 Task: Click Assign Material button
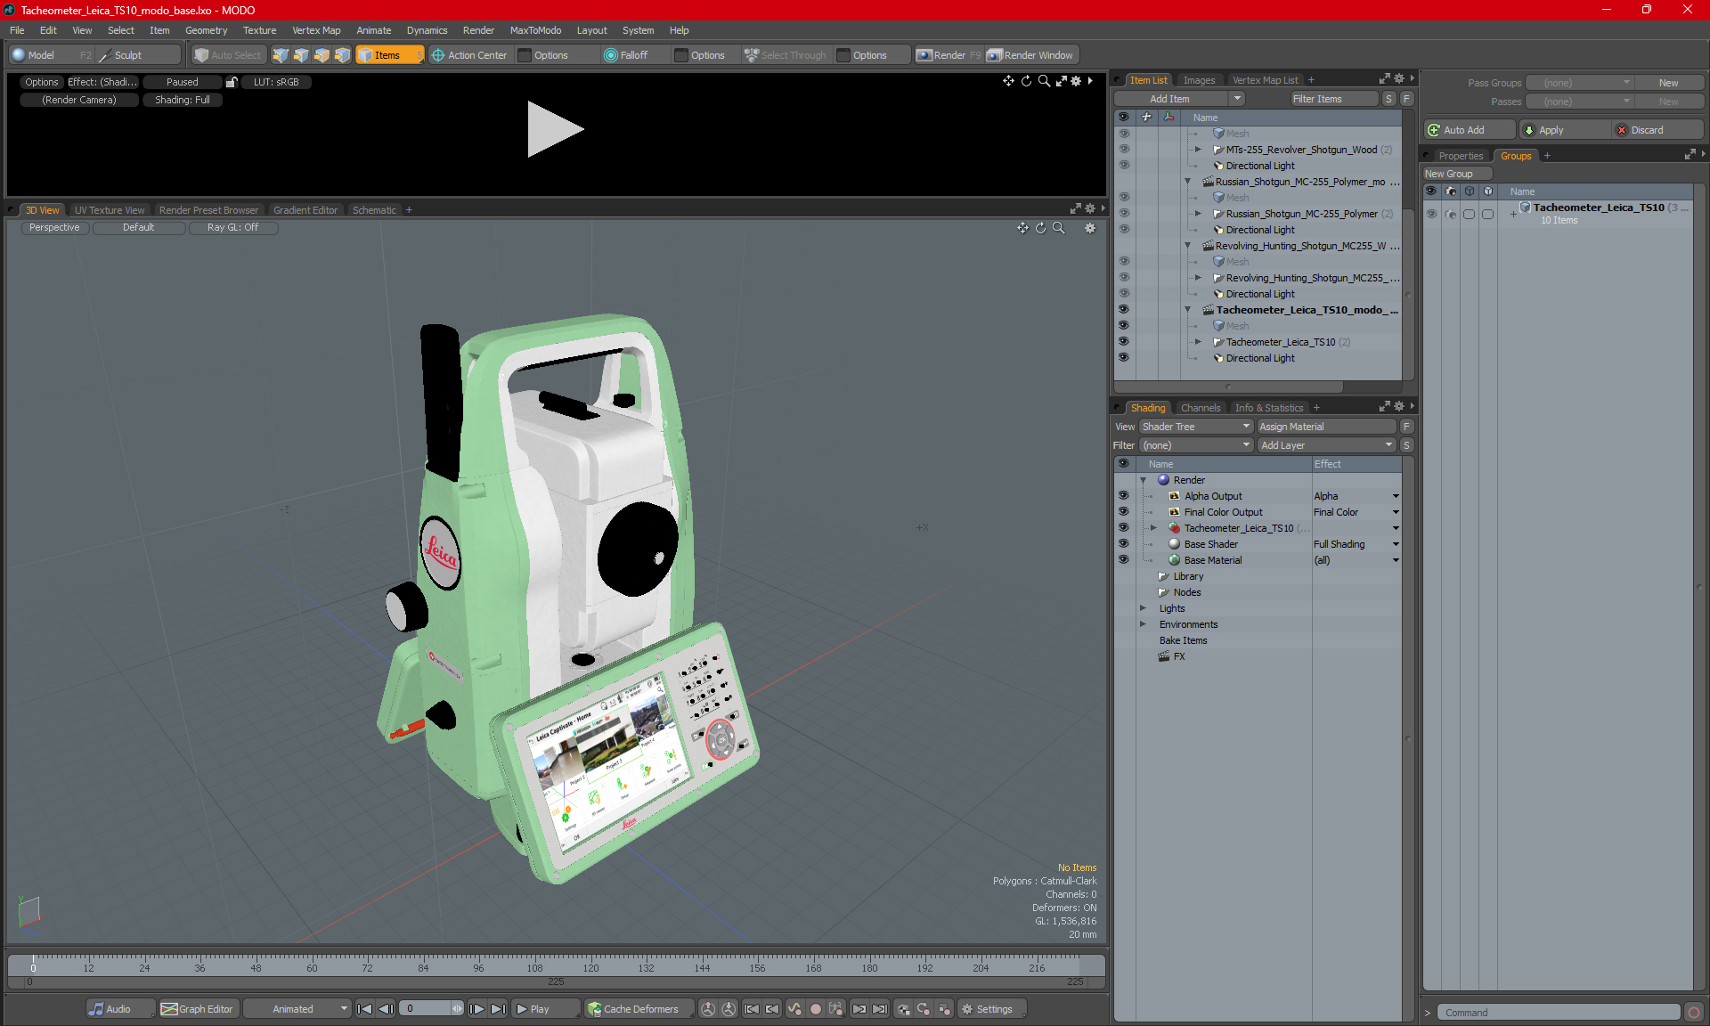click(x=1326, y=427)
